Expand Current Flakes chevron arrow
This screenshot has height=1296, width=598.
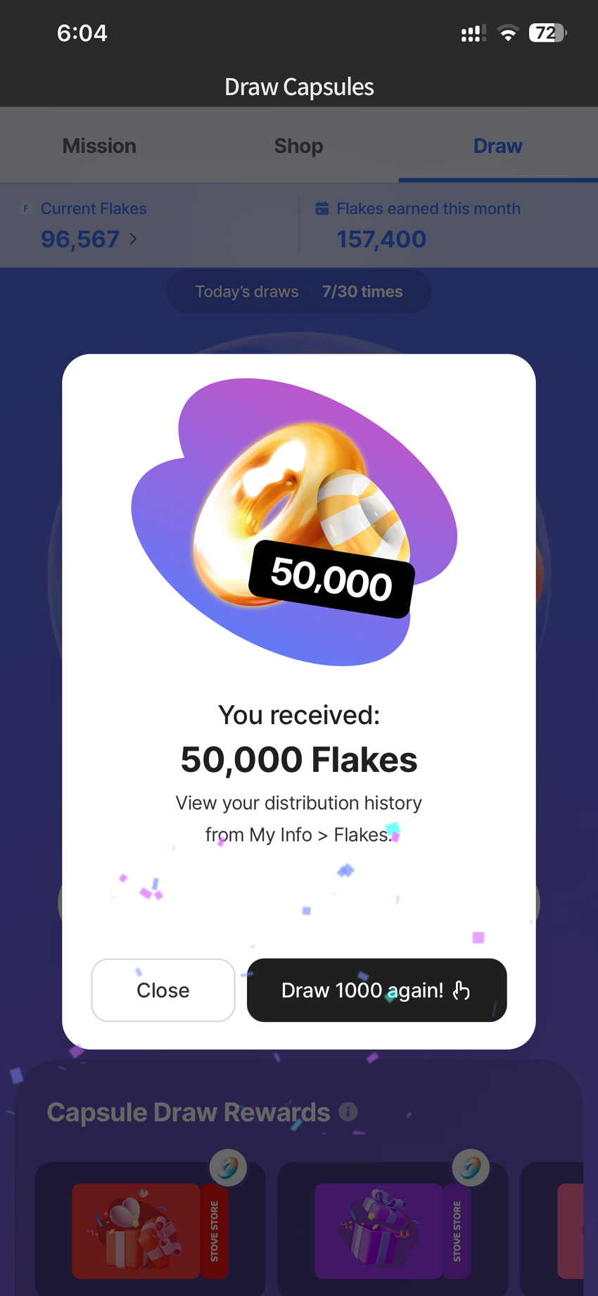tap(134, 239)
